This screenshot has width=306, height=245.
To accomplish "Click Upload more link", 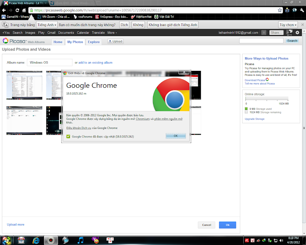I will point(16,224).
